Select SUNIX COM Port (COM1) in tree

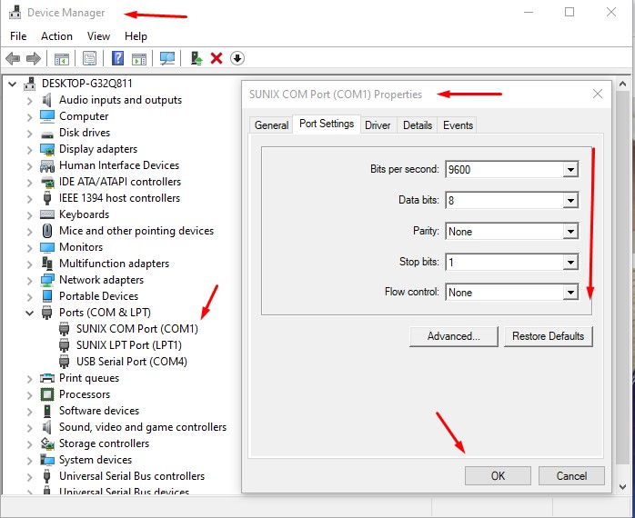click(x=136, y=329)
